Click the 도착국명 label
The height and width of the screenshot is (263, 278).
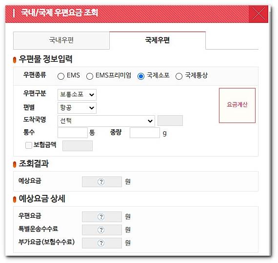click(35, 120)
